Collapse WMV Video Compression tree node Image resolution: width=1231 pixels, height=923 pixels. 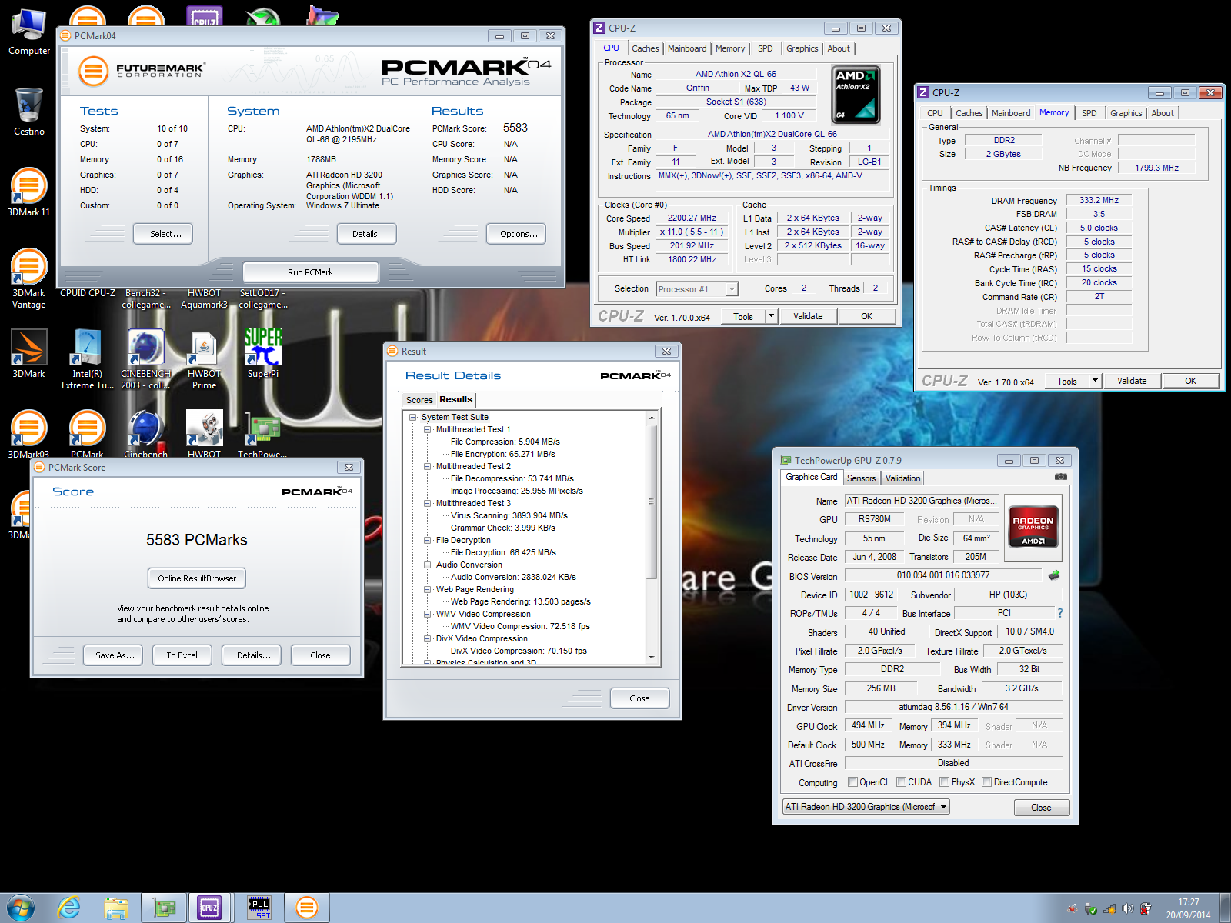(428, 614)
